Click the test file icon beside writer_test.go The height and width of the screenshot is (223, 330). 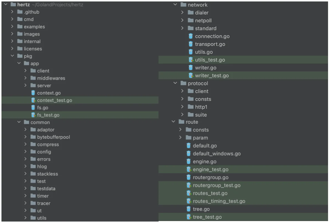[191, 76]
